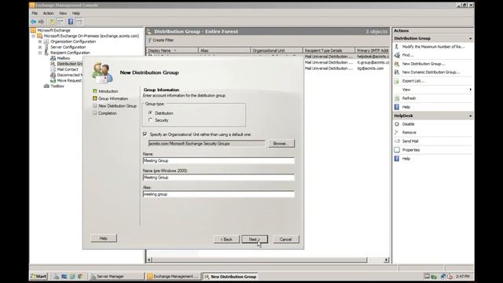Click the Up one level toolbar icon

click(52, 22)
